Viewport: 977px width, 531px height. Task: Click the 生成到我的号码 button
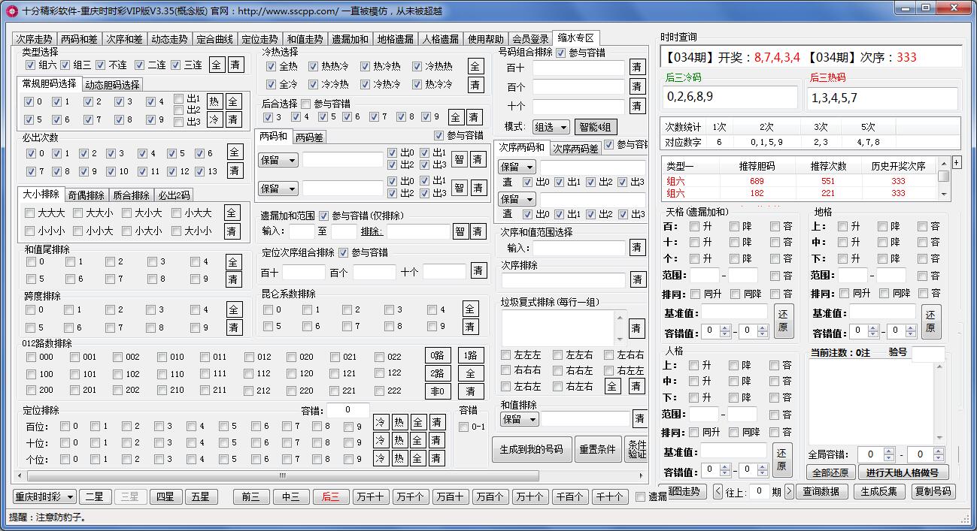click(x=532, y=449)
